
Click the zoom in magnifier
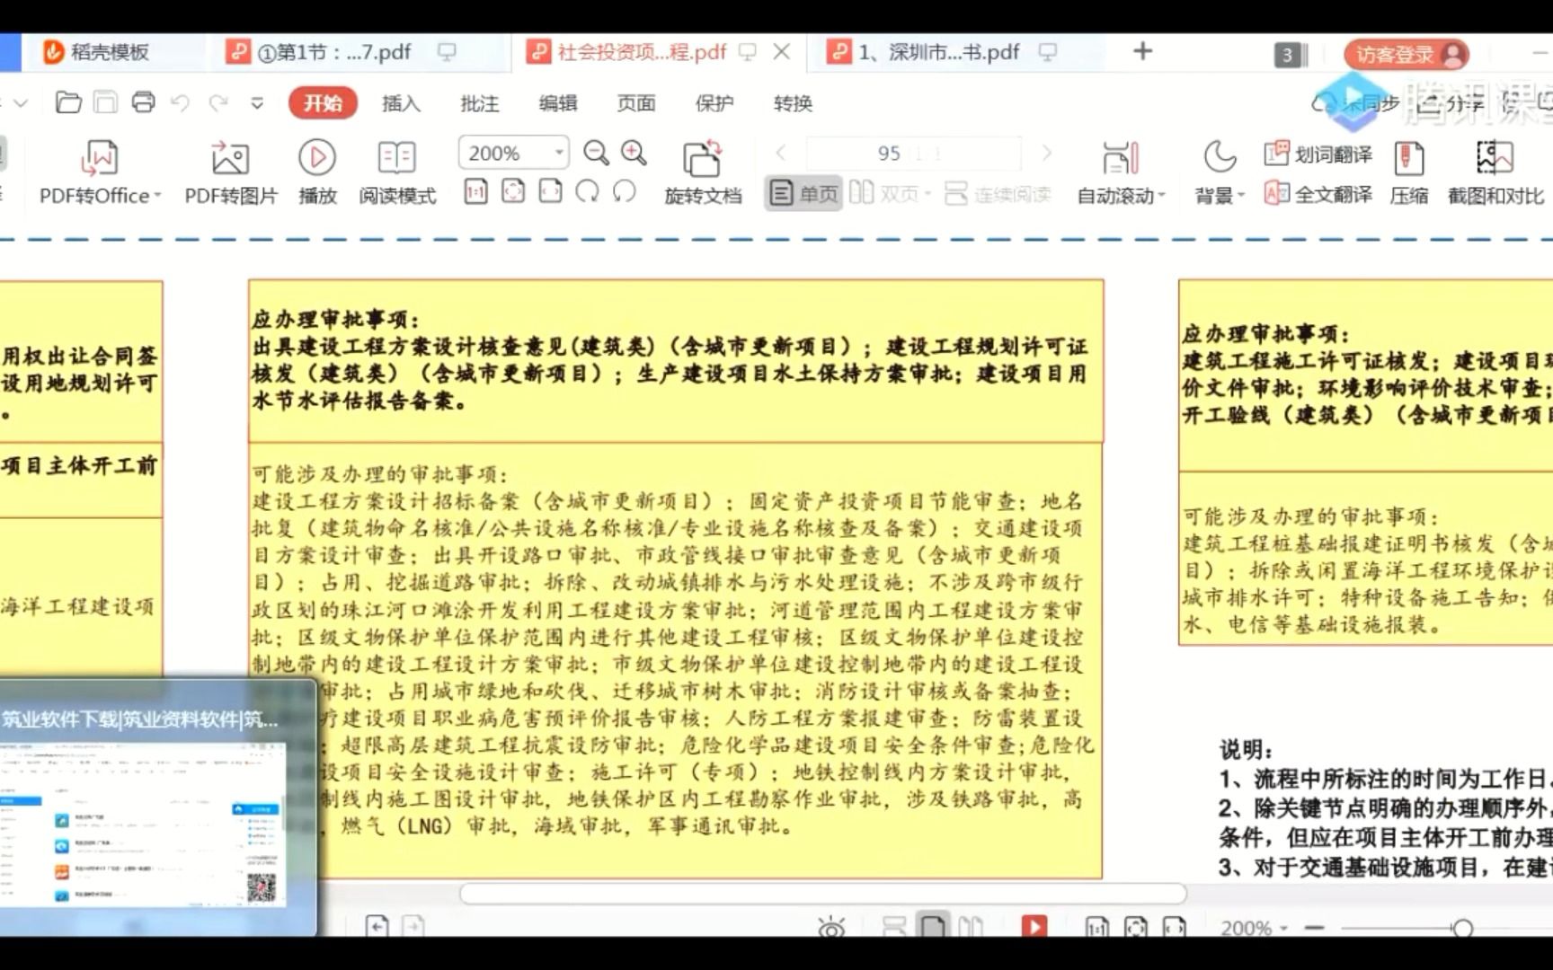pyautogui.click(x=634, y=153)
